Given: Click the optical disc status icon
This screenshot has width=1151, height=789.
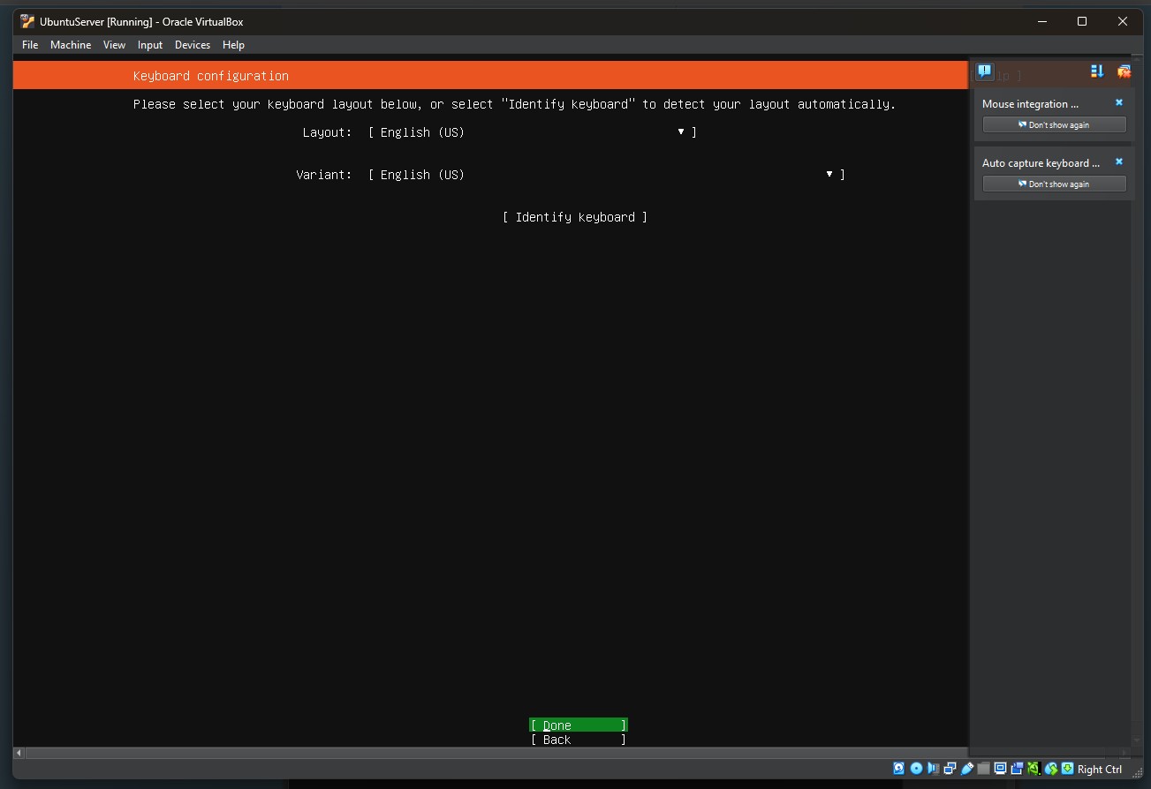Looking at the screenshot, I should point(916,769).
